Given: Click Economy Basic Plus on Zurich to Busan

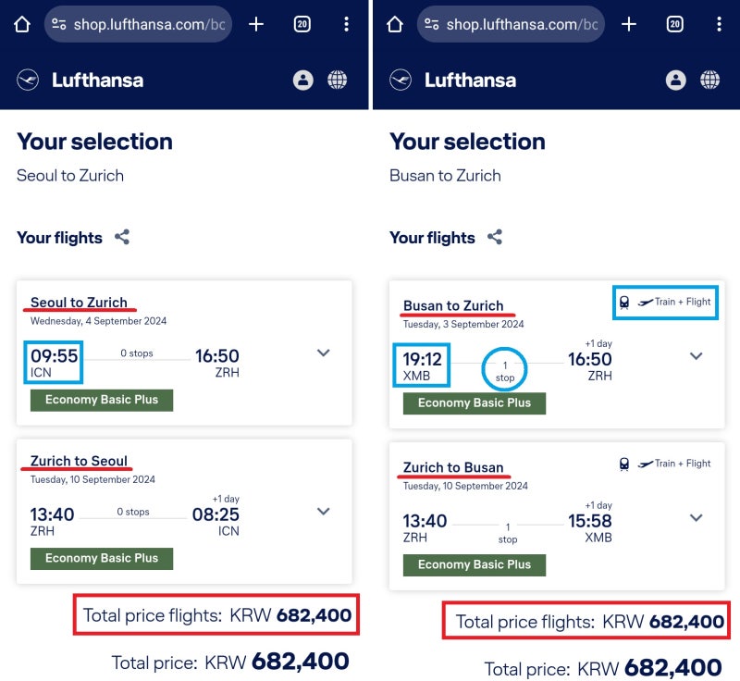Looking at the screenshot, I should point(475,564).
